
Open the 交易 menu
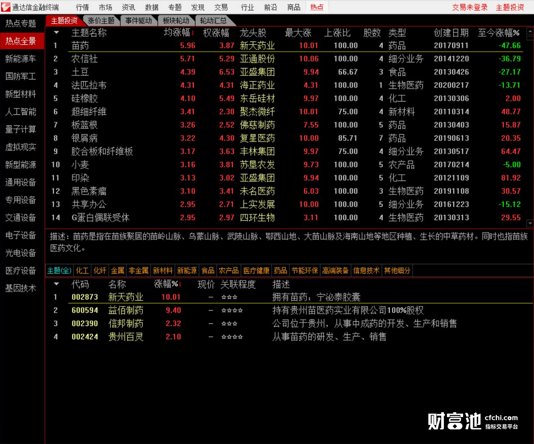coord(221,7)
